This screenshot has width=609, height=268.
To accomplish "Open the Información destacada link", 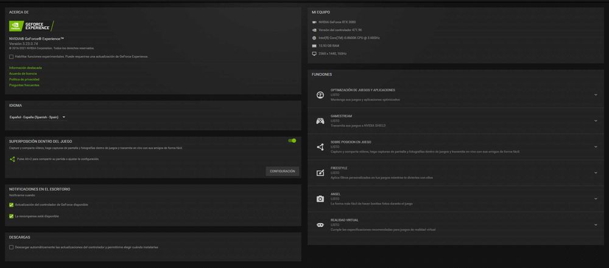I will pyautogui.click(x=25, y=68).
